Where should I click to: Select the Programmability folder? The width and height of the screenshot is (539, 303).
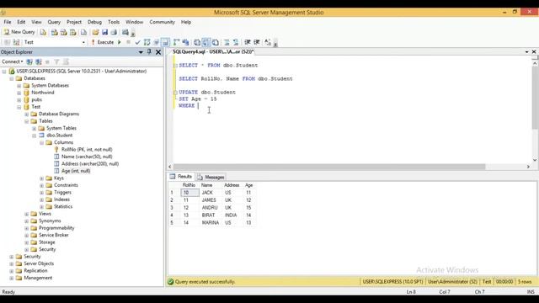(56, 228)
